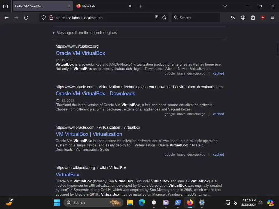This screenshot has height=209, width=279.
Task: Click the Apr 19, 2023 date text
Action: tap(65, 60)
